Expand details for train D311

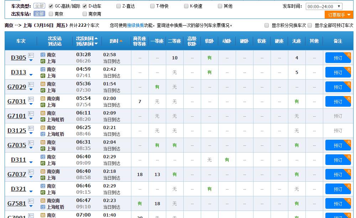(30, 162)
